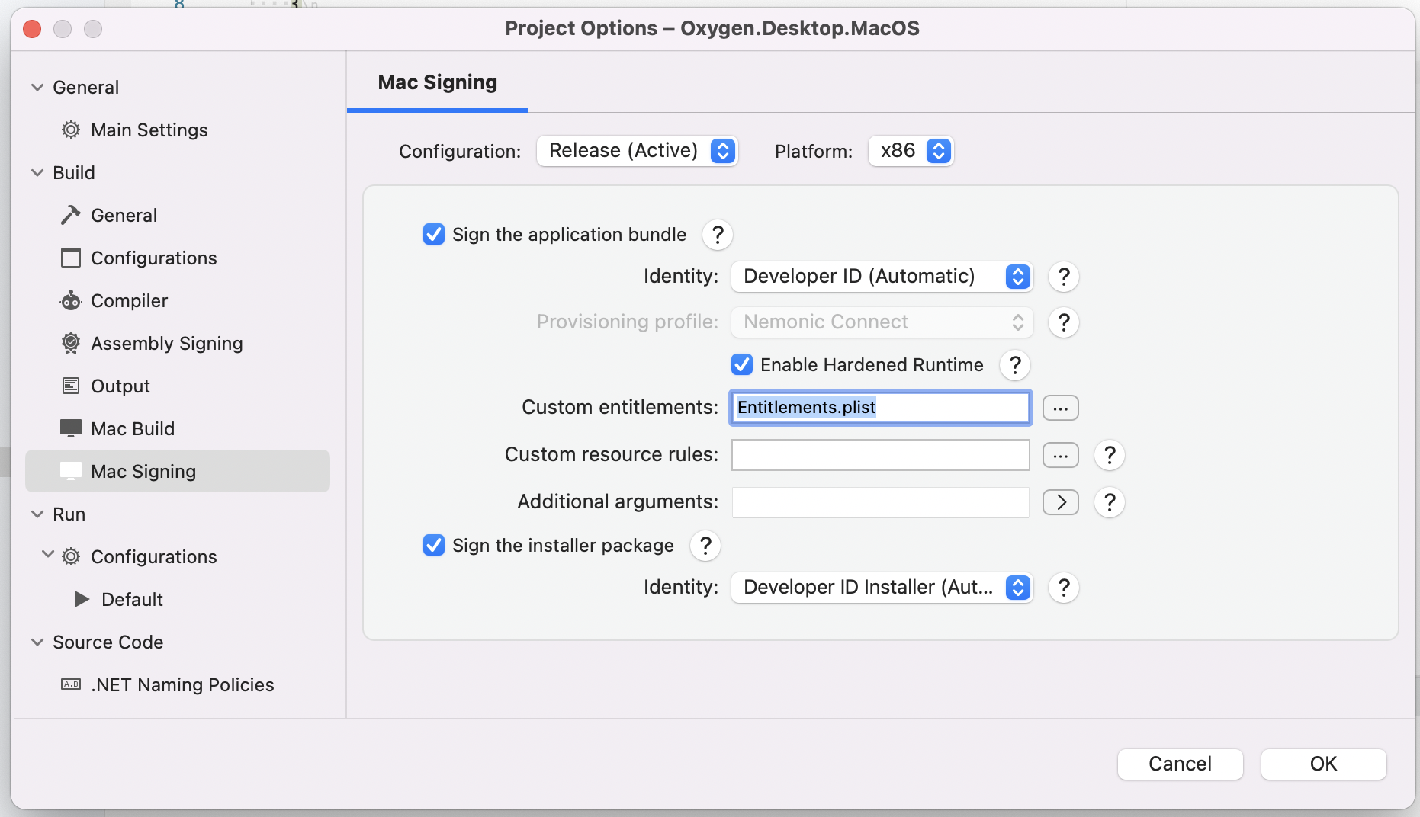The image size is (1420, 817).
Task: Open the Mac Signing tab
Action: (438, 82)
